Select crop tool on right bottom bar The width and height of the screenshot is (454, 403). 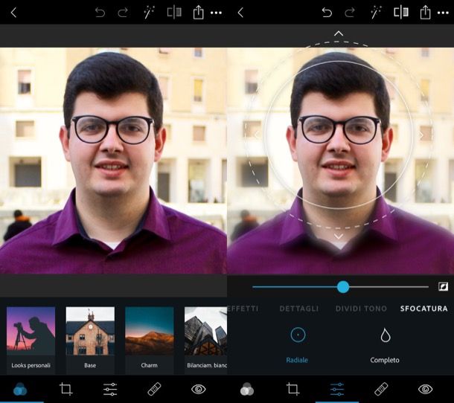(x=293, y=389)
